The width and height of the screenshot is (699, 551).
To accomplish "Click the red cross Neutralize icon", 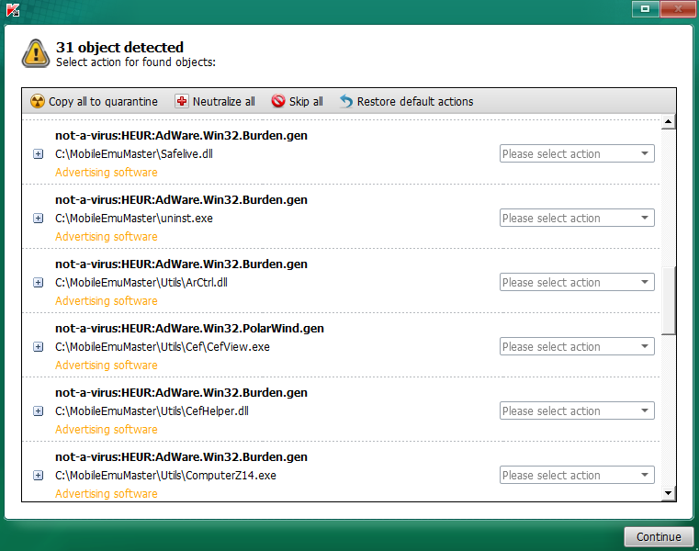I will [182, 101].
